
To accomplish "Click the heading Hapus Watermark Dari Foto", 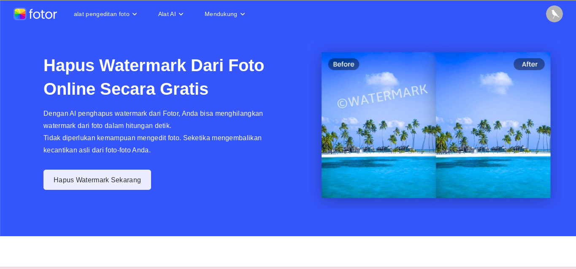I will (154, 77).
